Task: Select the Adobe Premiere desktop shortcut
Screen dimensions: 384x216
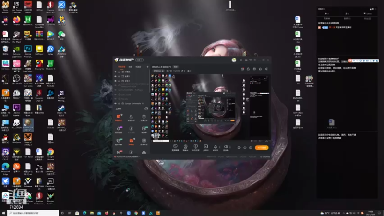Action: pos(17,110)
